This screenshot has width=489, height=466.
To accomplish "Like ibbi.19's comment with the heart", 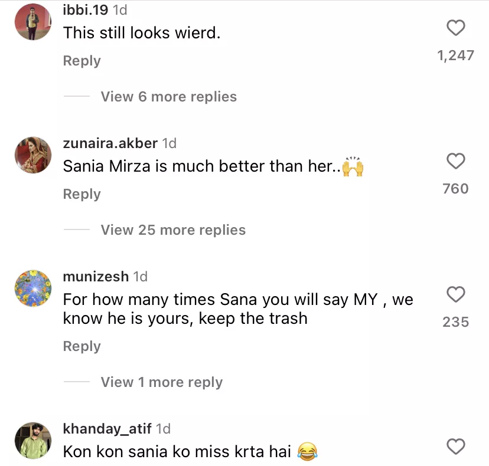I will tap(455, 28).
